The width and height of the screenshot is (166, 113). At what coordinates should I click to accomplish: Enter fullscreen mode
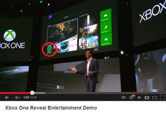coord(162,98)
